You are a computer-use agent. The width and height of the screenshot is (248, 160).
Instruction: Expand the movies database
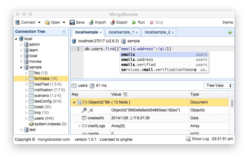tap(21, 62)
